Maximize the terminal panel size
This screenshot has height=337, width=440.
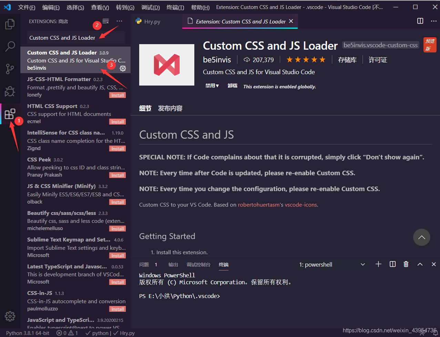tap(420, 264)
